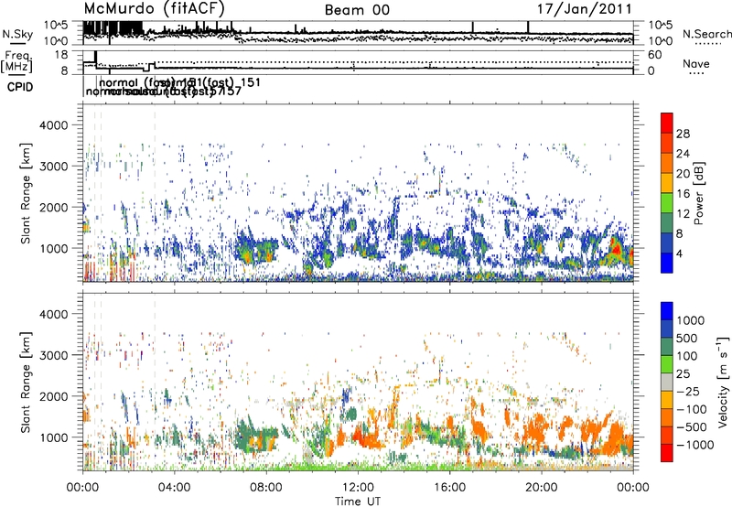Screen dimensions: 732x507
Task: Click the 4000 km tick on power panel
Action: tap(52, 125)
